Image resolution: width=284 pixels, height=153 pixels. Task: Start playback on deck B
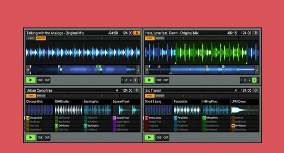149,80
